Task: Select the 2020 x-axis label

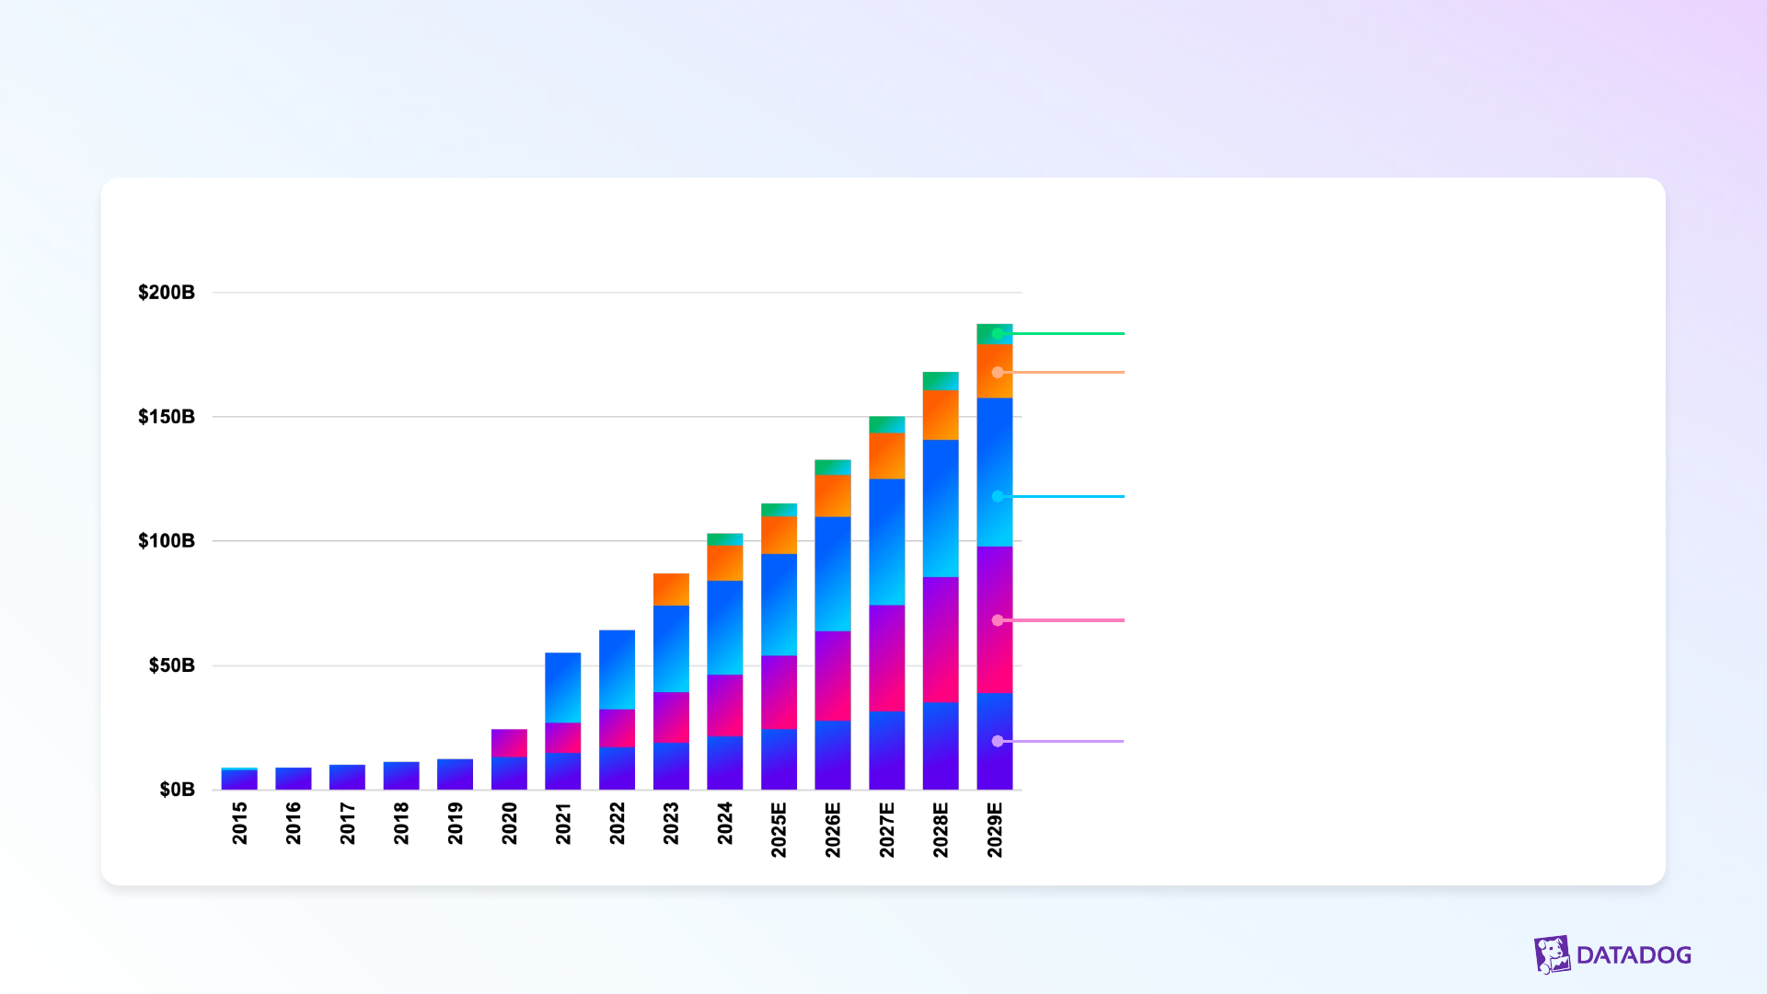Action: pos(509,823)
